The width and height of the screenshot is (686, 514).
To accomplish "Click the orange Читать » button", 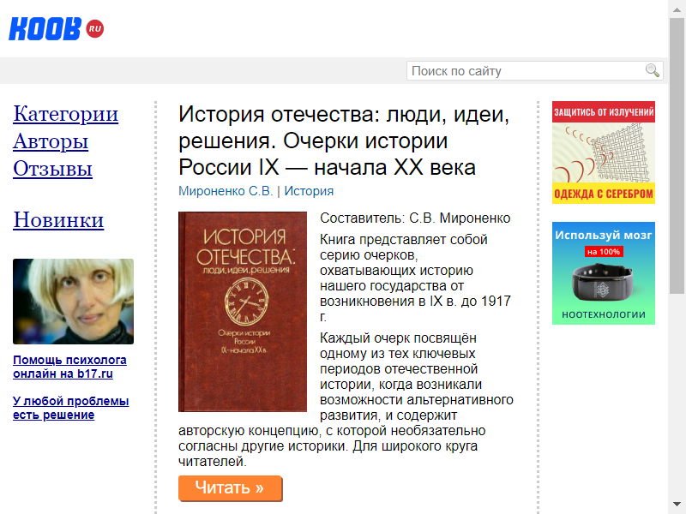I will click(x=230, y=487).
